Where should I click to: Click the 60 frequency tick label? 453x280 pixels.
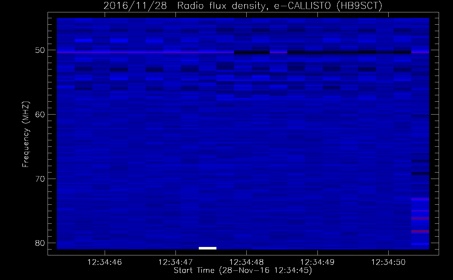pos(40,115)
